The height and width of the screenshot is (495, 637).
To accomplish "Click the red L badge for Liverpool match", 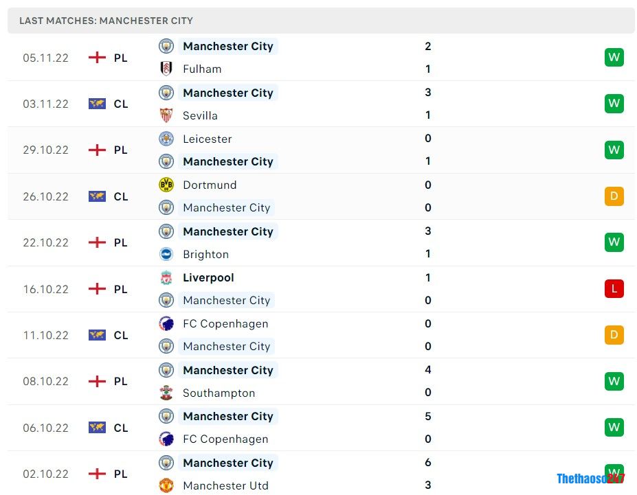I will click(x=614, y=289).
